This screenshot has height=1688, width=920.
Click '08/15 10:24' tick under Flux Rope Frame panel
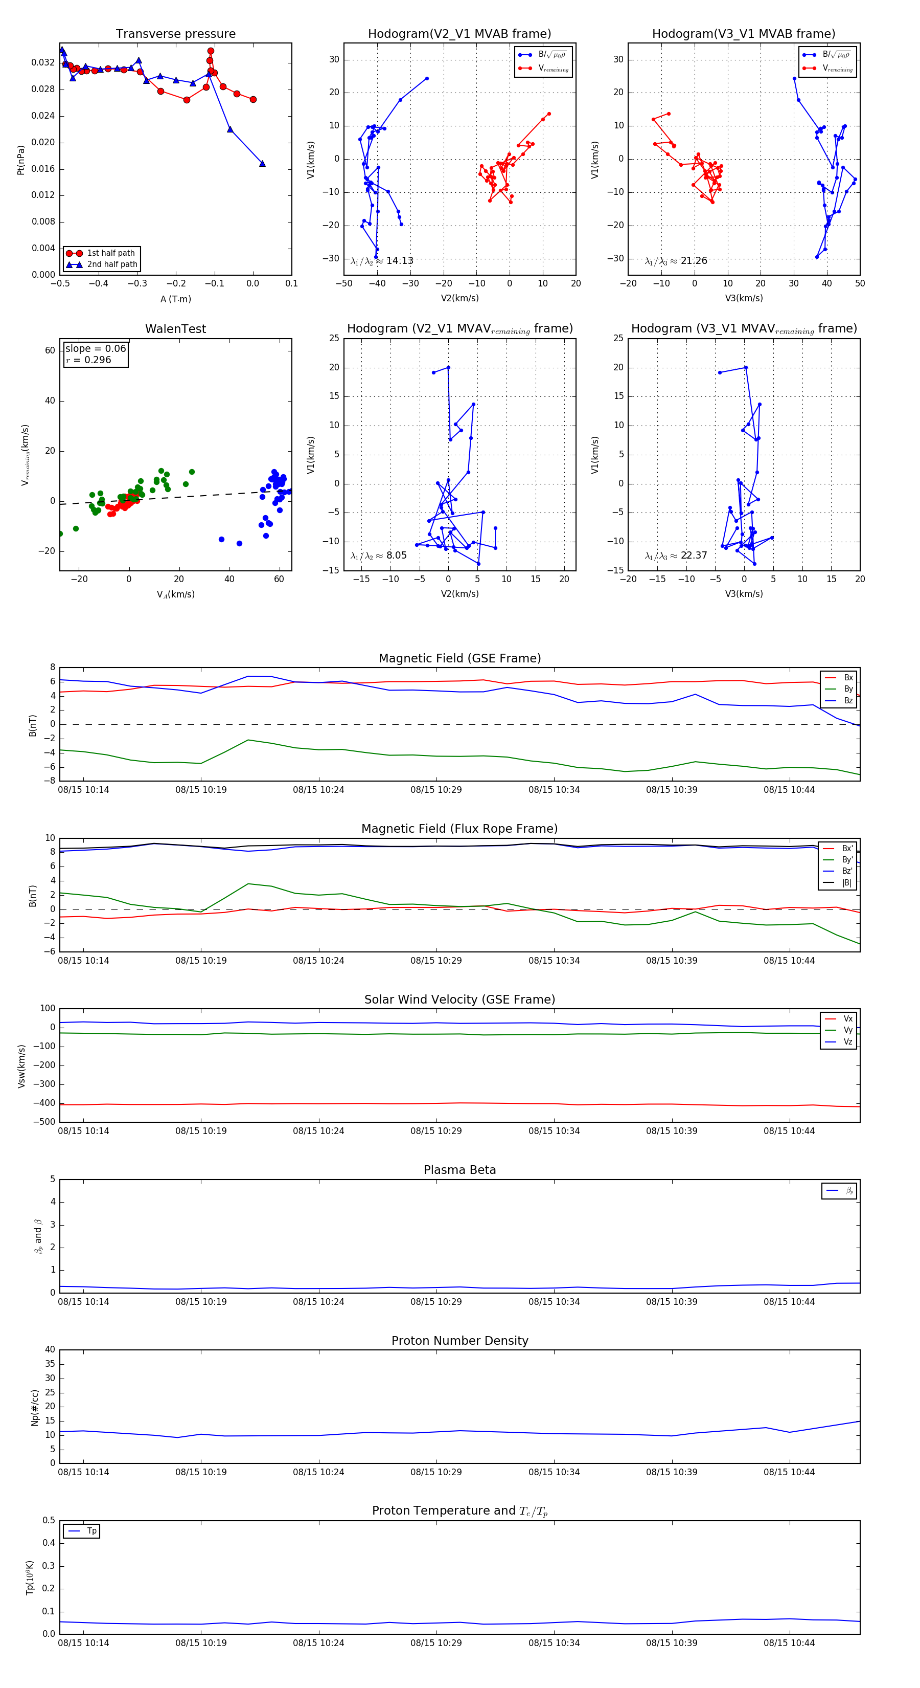click(318, 961)
